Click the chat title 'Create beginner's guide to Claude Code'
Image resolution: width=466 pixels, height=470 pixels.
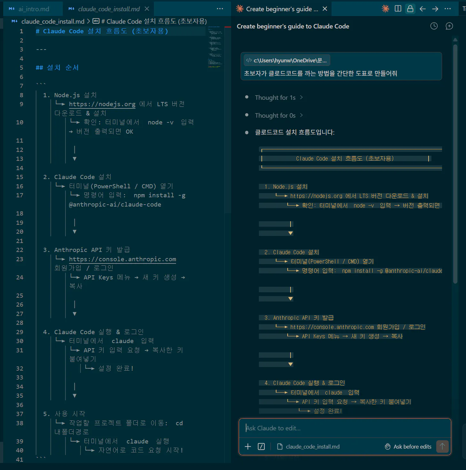[293, 26]
